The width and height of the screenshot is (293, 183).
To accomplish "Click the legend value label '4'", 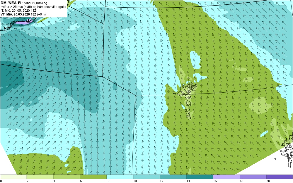I will (54, 181).
